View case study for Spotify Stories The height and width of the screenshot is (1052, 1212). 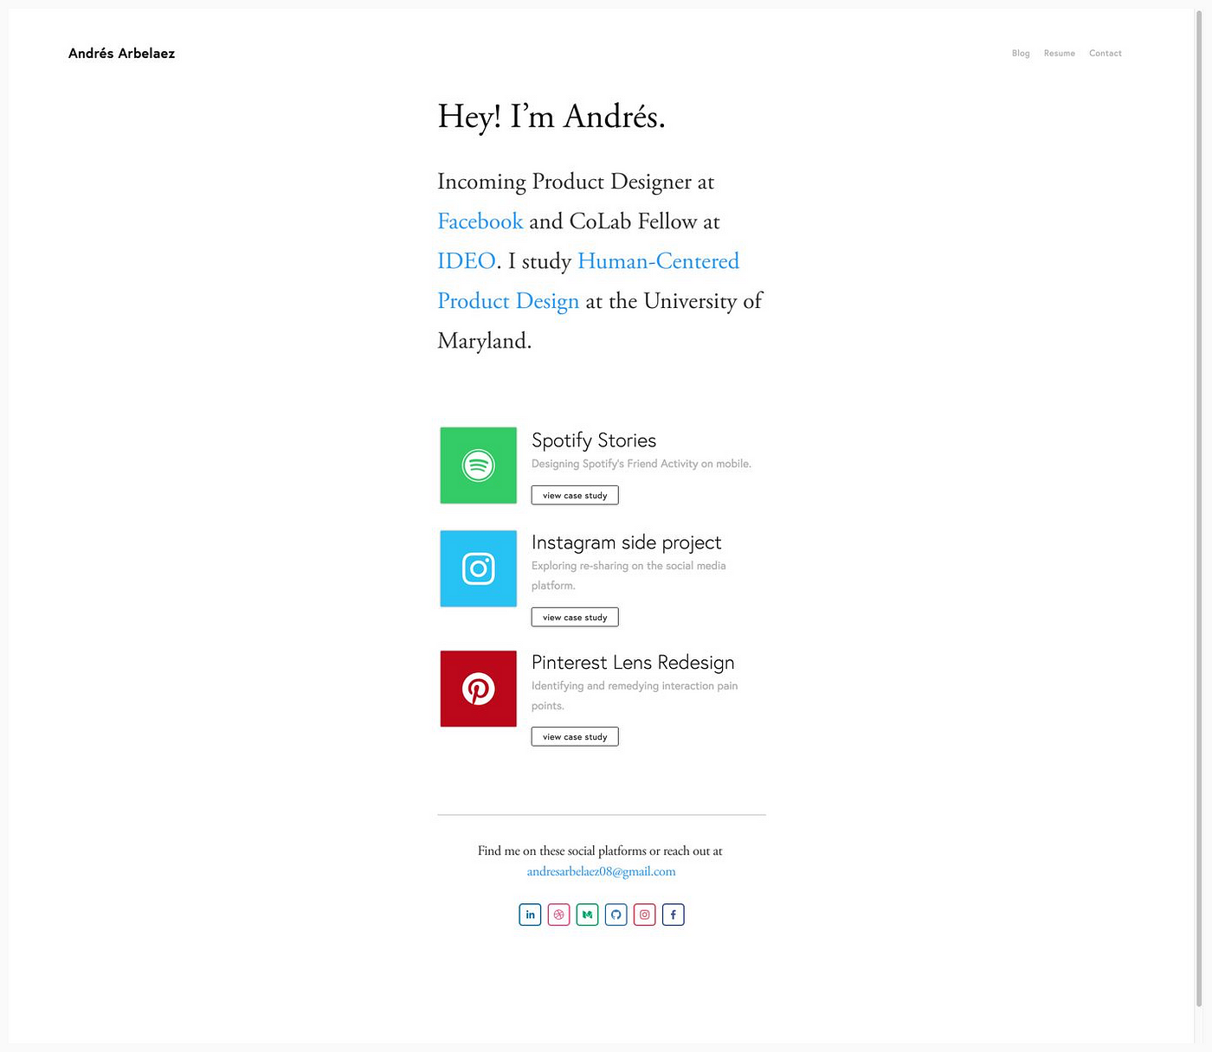click(575, 496)
